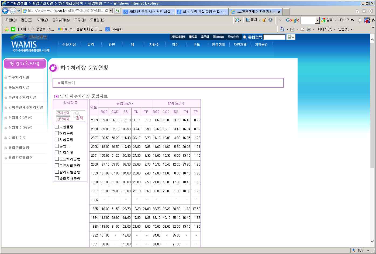Open the 보기(V) menu

(x=42, y=20)
